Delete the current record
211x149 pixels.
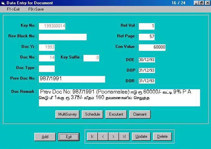click(x=162, y=136)
